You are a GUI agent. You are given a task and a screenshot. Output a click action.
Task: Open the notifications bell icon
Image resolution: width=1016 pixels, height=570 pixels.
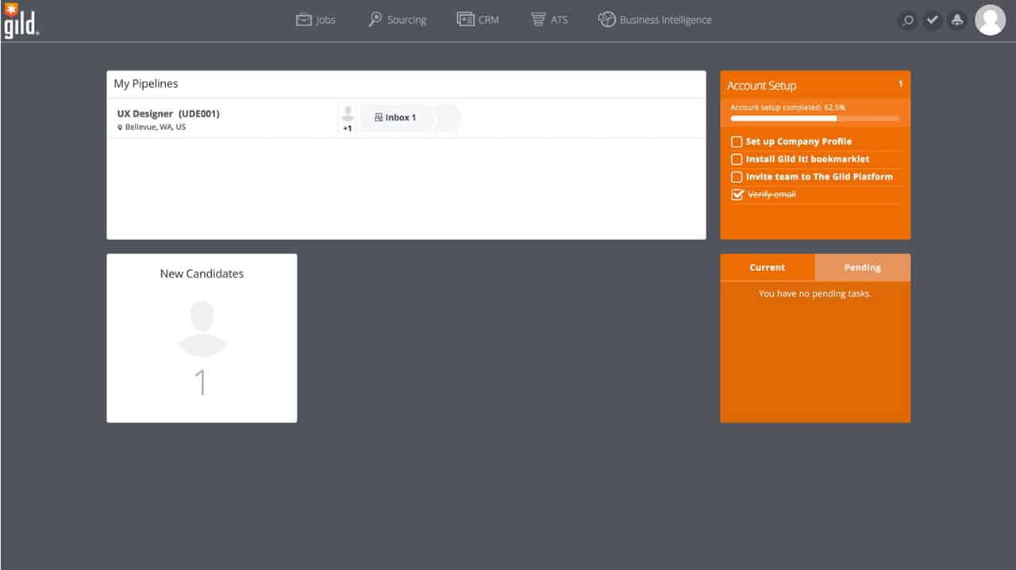pos(957,21)
